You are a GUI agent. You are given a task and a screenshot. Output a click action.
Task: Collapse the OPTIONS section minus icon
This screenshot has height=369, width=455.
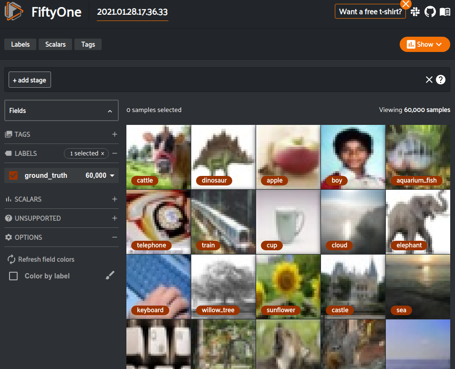[114, 237]
